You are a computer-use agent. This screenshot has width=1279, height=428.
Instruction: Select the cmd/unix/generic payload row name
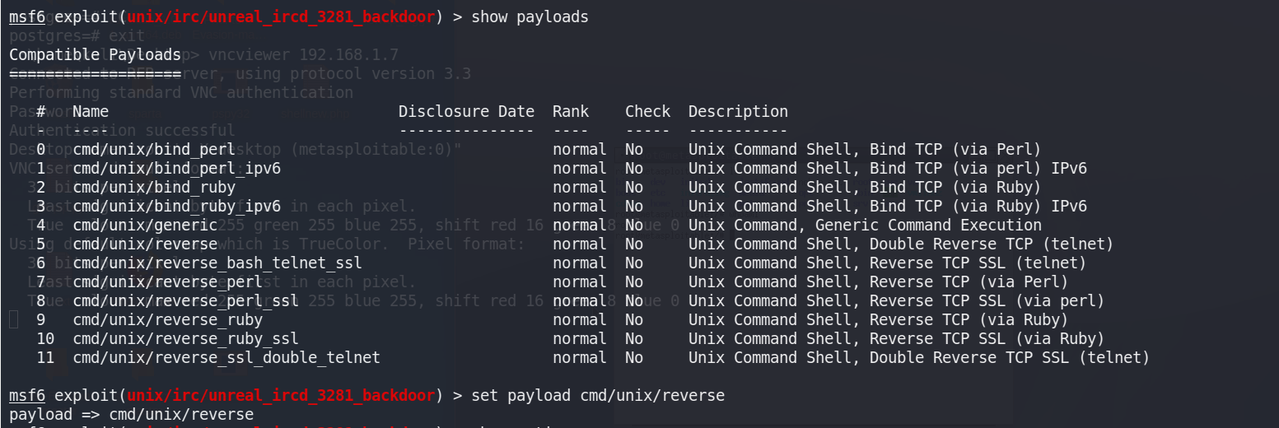[145, 225]
